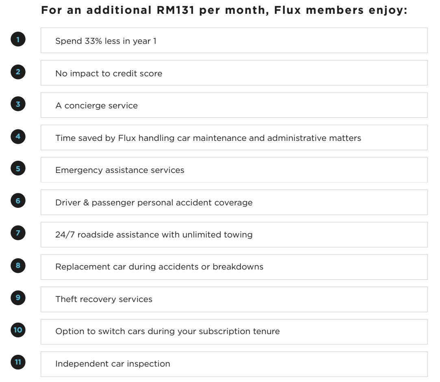The height and width of the screenshot is (382, 440).
Task: Select the number 5 circle badge
Action: coord(18,168)
